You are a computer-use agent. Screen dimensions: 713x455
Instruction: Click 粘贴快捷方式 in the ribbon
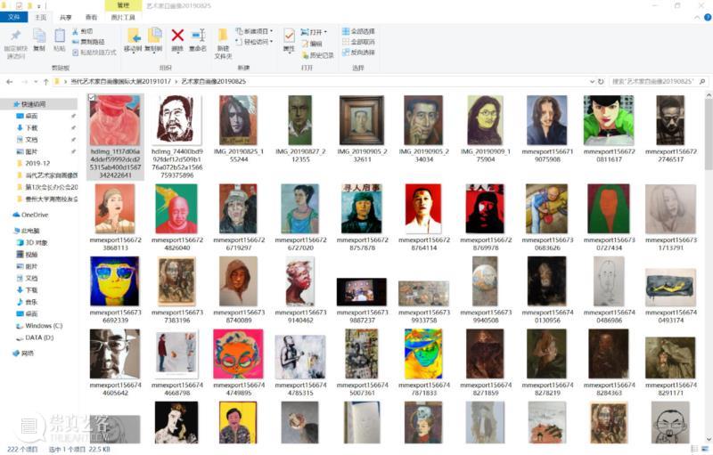tap(94, 53)
